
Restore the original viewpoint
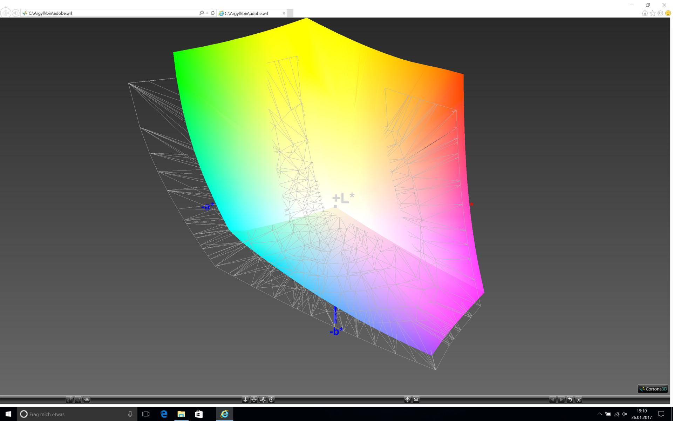(x=570, y=400)
